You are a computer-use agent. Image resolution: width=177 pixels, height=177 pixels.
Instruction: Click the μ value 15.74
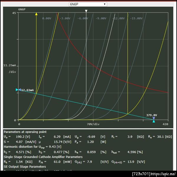(x=58, y=142)
